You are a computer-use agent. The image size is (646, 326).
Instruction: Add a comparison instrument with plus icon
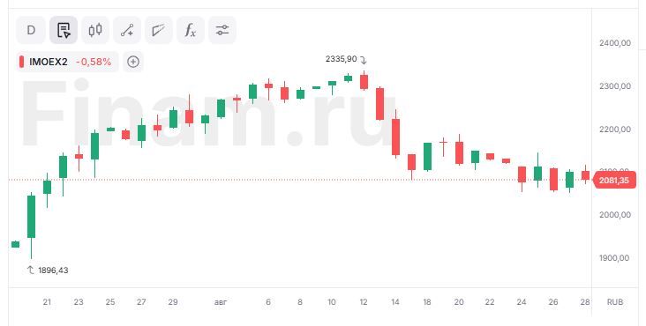coord(133,62)
